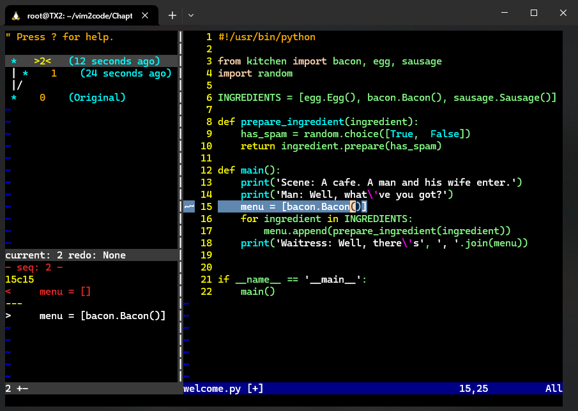Click the "if __name__ == '__main__':" line

tap(293, 280)
